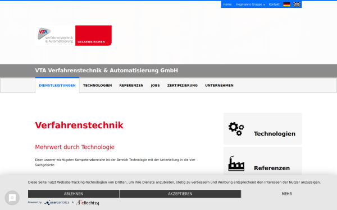Select the Dienstleistungen tab
The width and height of the screenshot is (337, 210).
point(57,85)
